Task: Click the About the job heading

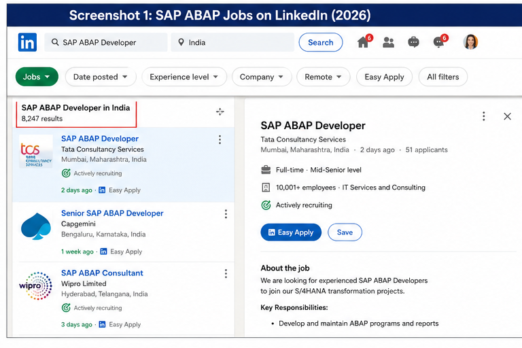Action: point(285,268)
